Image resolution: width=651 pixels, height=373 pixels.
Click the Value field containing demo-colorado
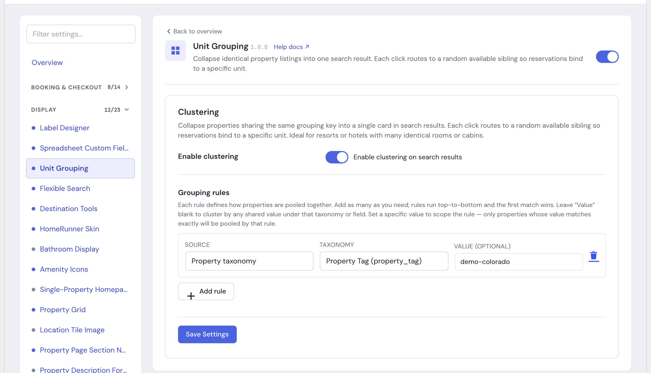click(519, 262)
